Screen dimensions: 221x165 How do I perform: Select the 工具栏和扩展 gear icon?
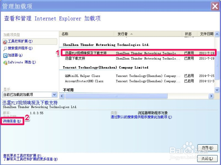pyautogui.click(x=5, y=42)
